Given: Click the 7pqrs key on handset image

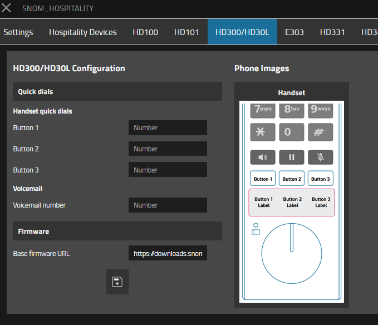Looking at the screenshot, I should [x=263, y=110].
